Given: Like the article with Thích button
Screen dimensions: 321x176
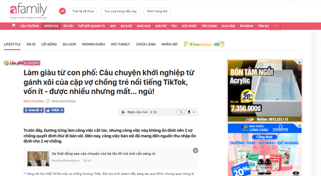Looking at the screenshot, I should coord(55,110).
